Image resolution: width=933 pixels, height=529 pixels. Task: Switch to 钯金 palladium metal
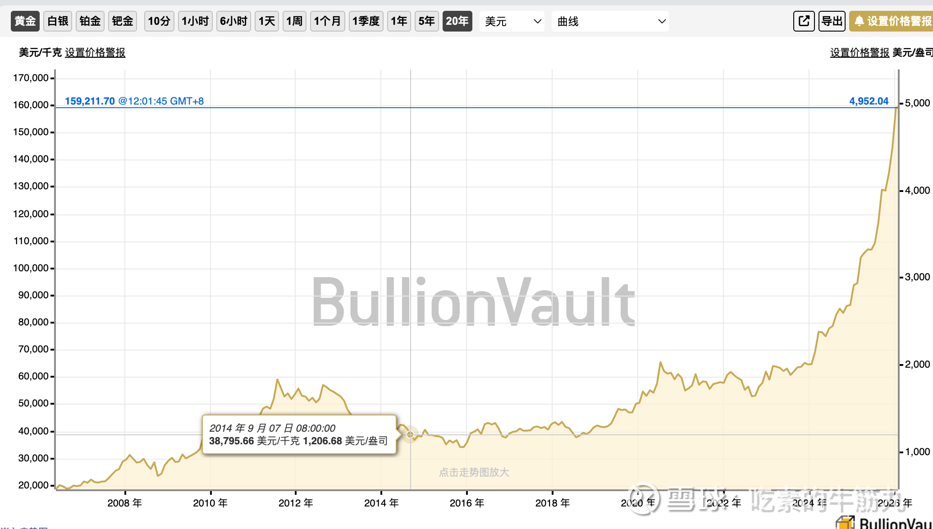point(123,21)
